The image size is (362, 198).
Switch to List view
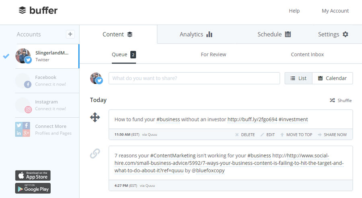(298, 78)
